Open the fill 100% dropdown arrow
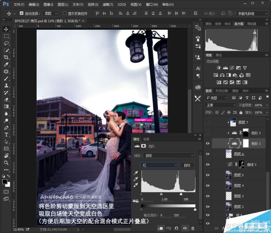The image size is (271, 233). tap(267, 113)
